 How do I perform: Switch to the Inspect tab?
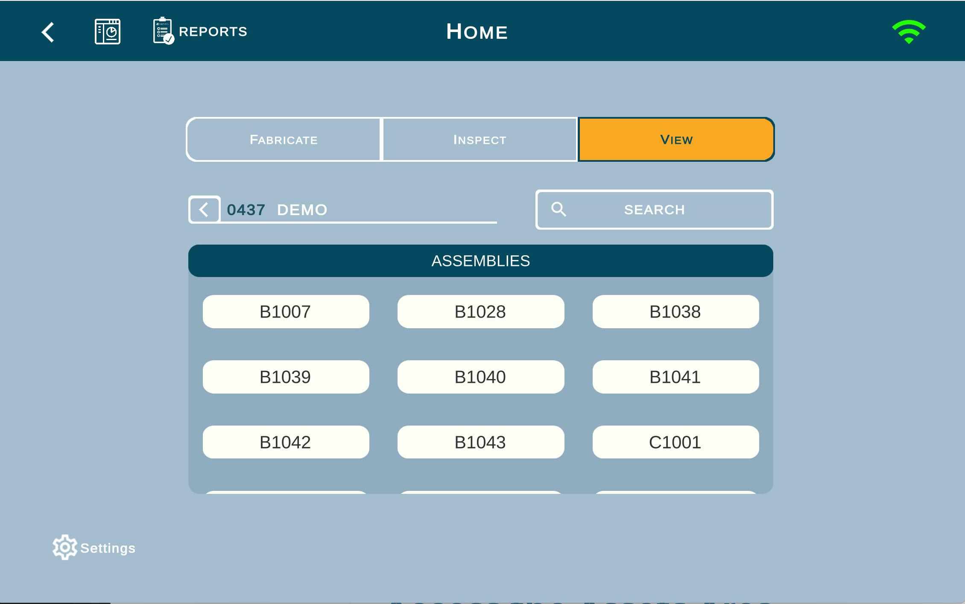pyautogui.click(x=480, y=140)
